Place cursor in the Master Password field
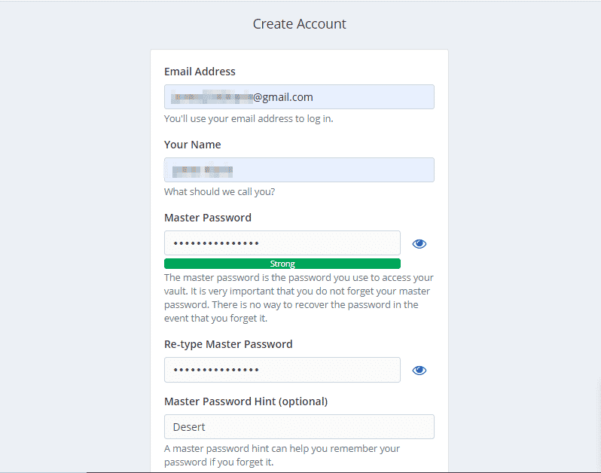The image size is (601, 473). tap(282, 243)
